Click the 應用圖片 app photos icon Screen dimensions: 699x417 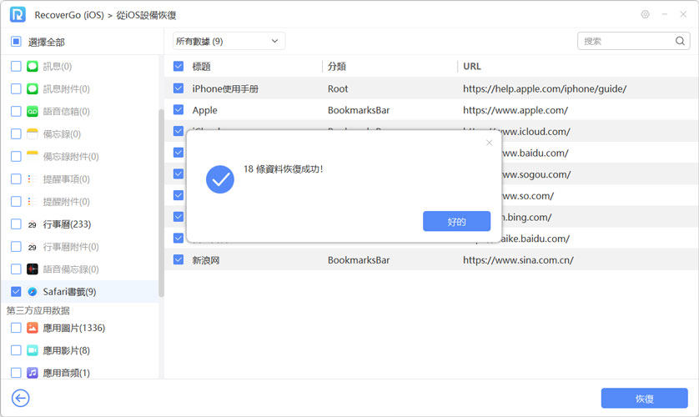click(32, 328)
